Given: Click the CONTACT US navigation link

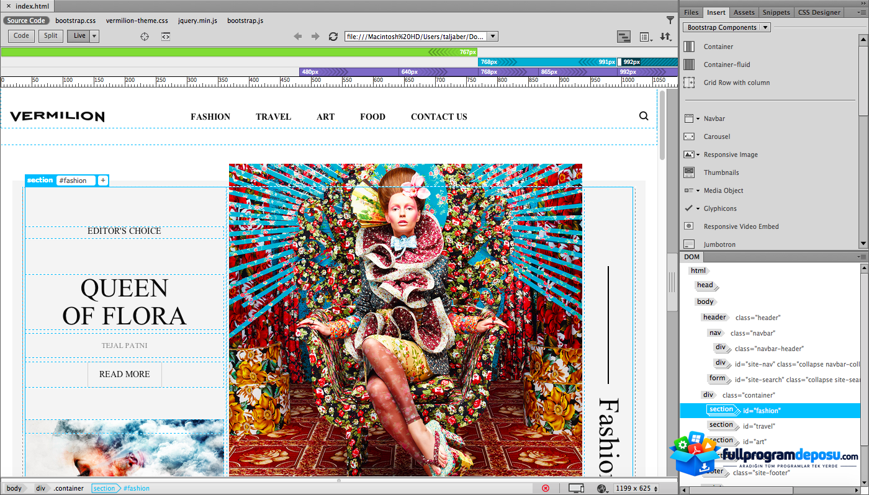Looking at the screenshot, I should pyautogui.click(x=439, y=117).
